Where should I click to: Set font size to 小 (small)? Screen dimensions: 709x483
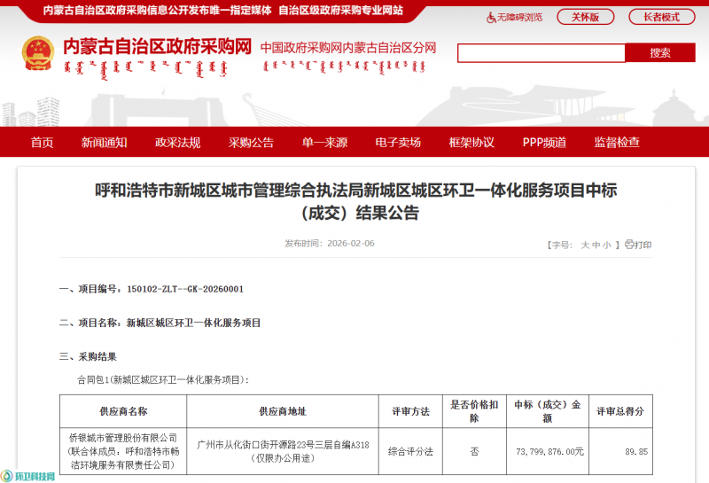[607, 245]
